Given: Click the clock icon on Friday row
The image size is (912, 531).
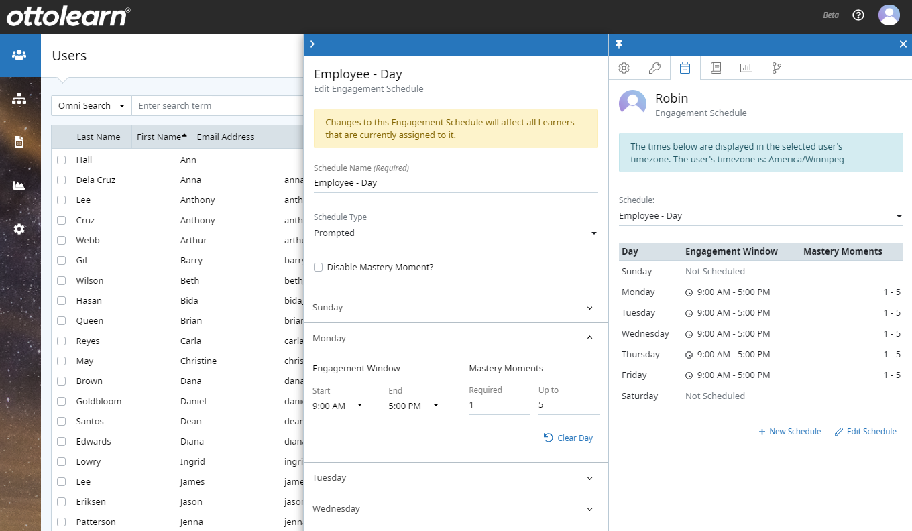Looking at the screenshot, I should point(689,375).
